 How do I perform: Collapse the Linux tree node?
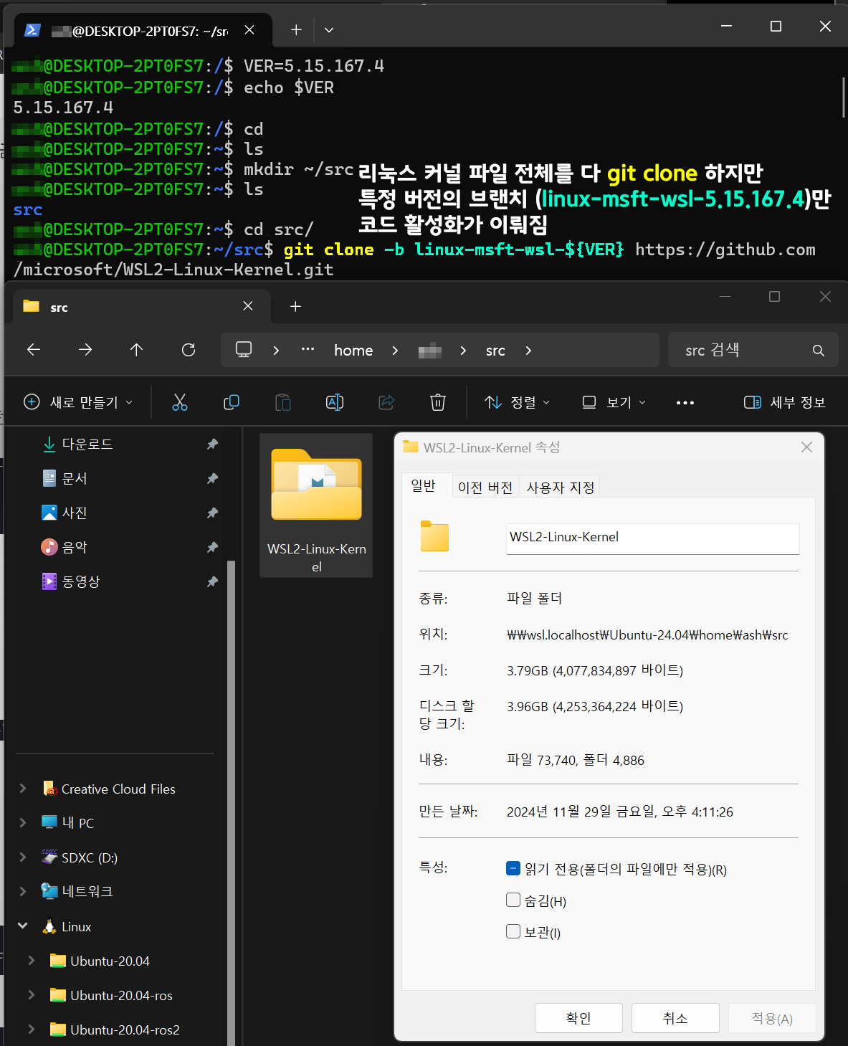click(x=23, y=926)
